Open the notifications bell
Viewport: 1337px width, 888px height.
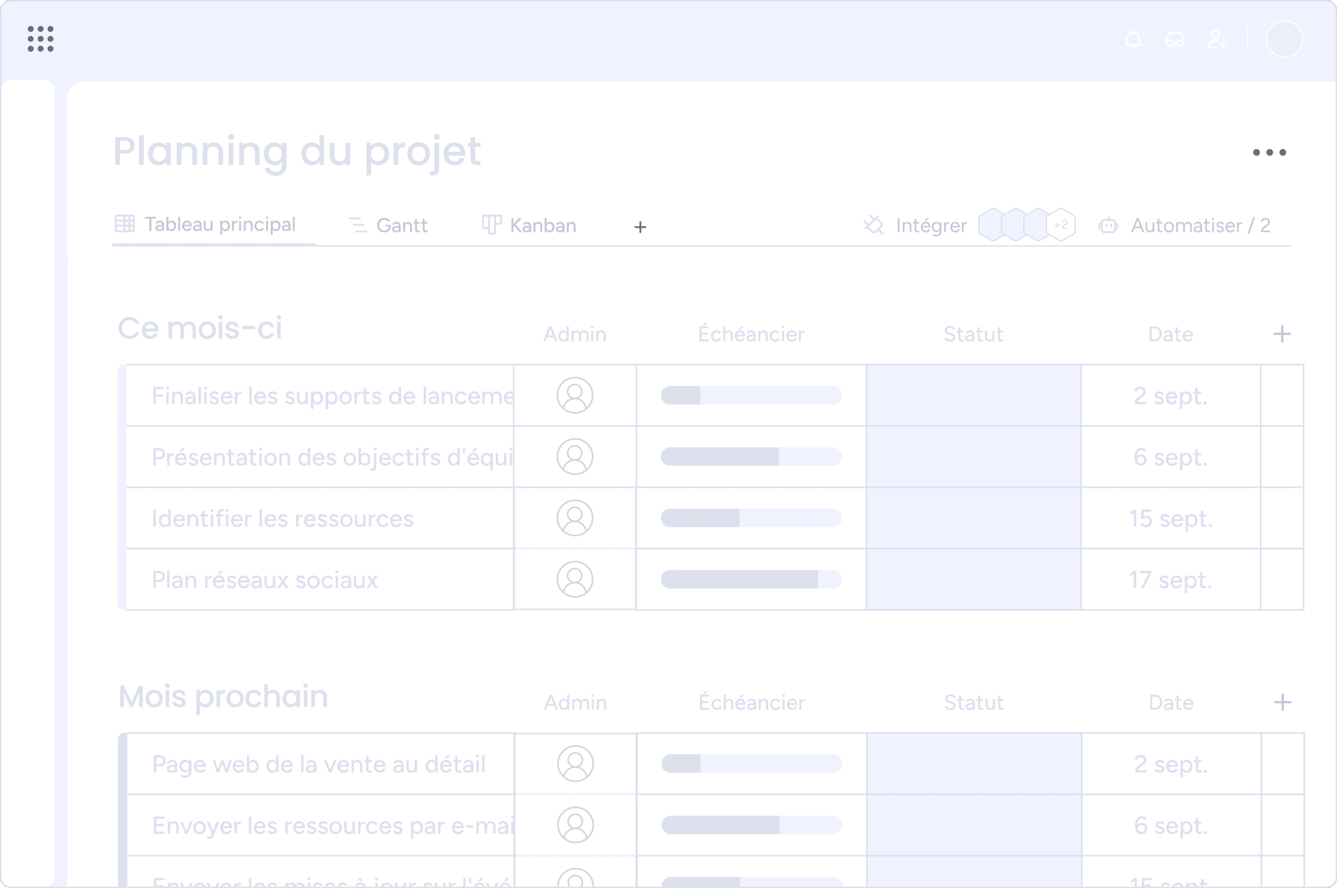click(x=1133, y=40)
